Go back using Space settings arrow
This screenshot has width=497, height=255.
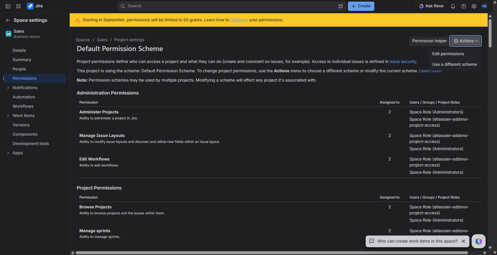point(8,20)
